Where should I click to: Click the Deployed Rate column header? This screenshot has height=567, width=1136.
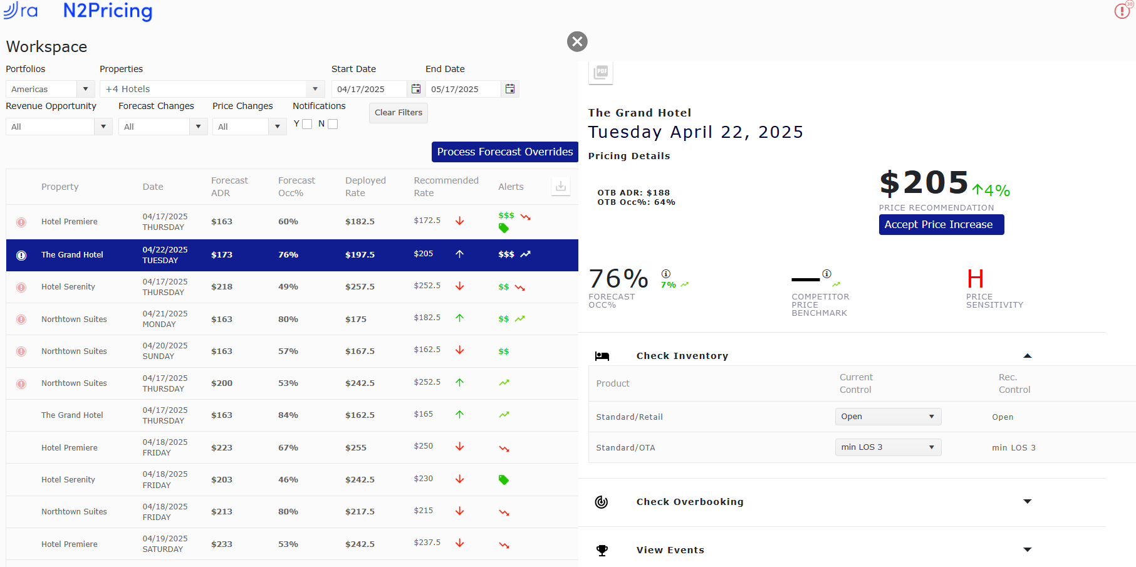(365, 187)
